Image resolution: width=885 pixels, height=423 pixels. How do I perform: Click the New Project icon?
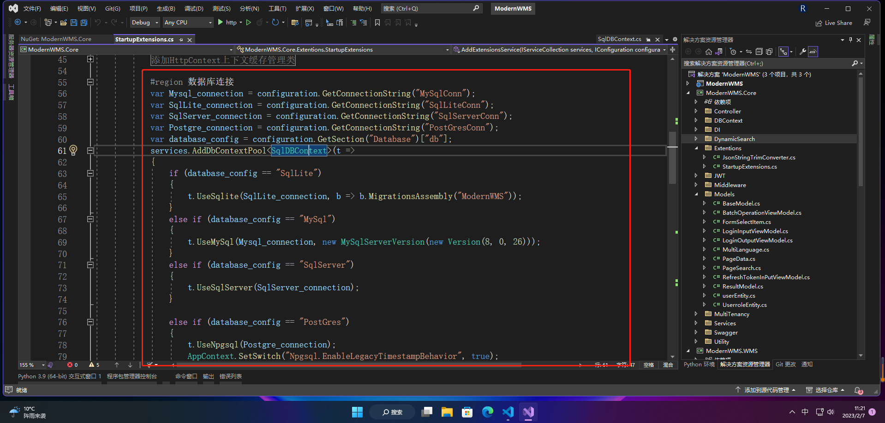coord(48,22)
